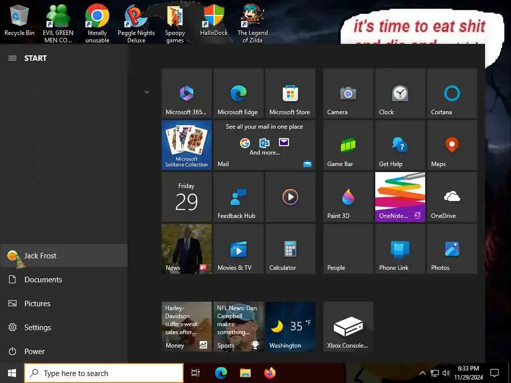511x383 pixels.
Task: Launch the Cortana tile
Action: point(452,93)
